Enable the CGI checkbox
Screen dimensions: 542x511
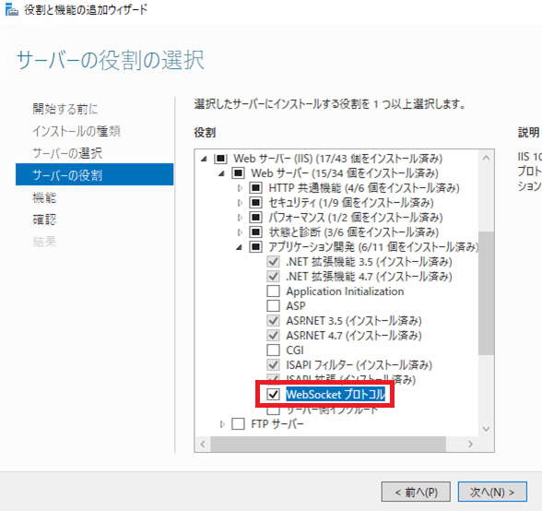pyautogui.click(x=273, y=351)
